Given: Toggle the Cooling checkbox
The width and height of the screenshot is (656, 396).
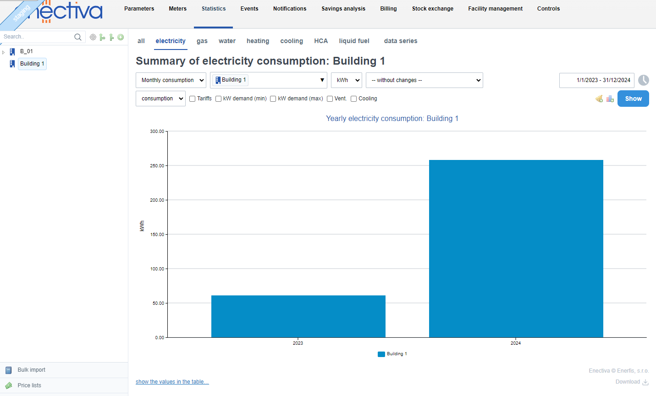Looking at the screenshot, I should click(x=354, y=99).
